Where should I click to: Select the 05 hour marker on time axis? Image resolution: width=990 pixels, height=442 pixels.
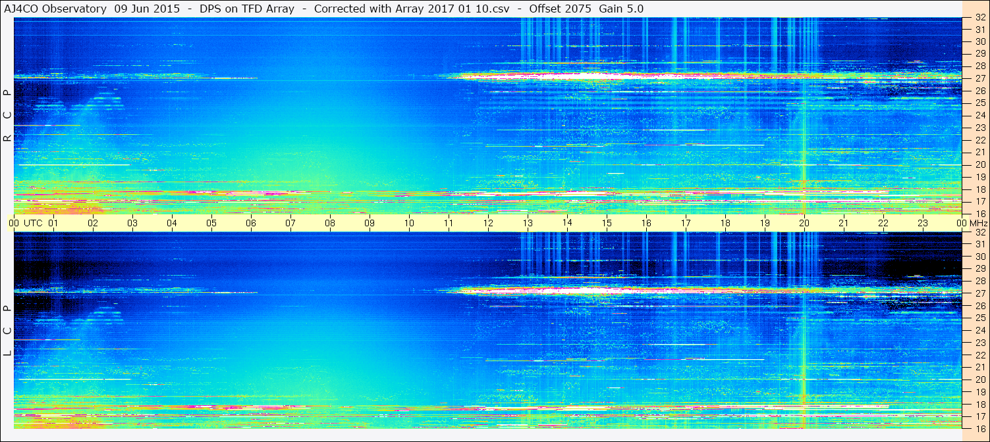211,223
